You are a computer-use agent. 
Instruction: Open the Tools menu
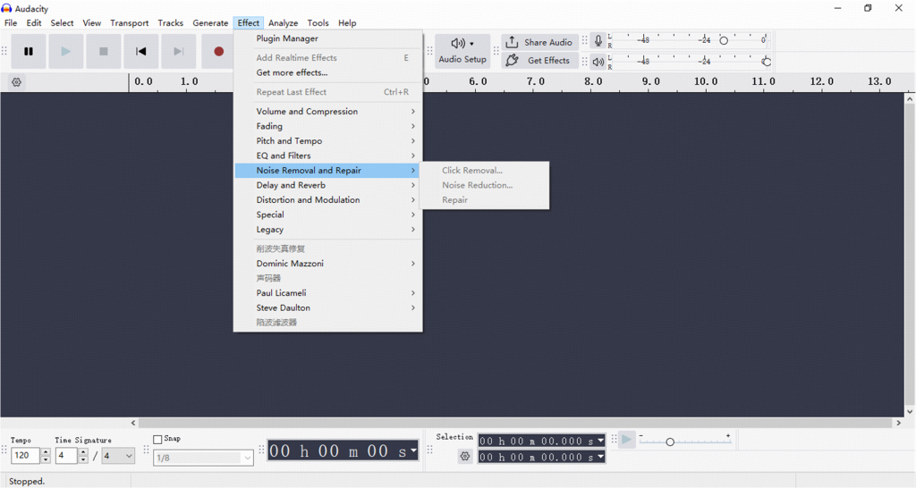pyautogui.click(x=318, y=22)
